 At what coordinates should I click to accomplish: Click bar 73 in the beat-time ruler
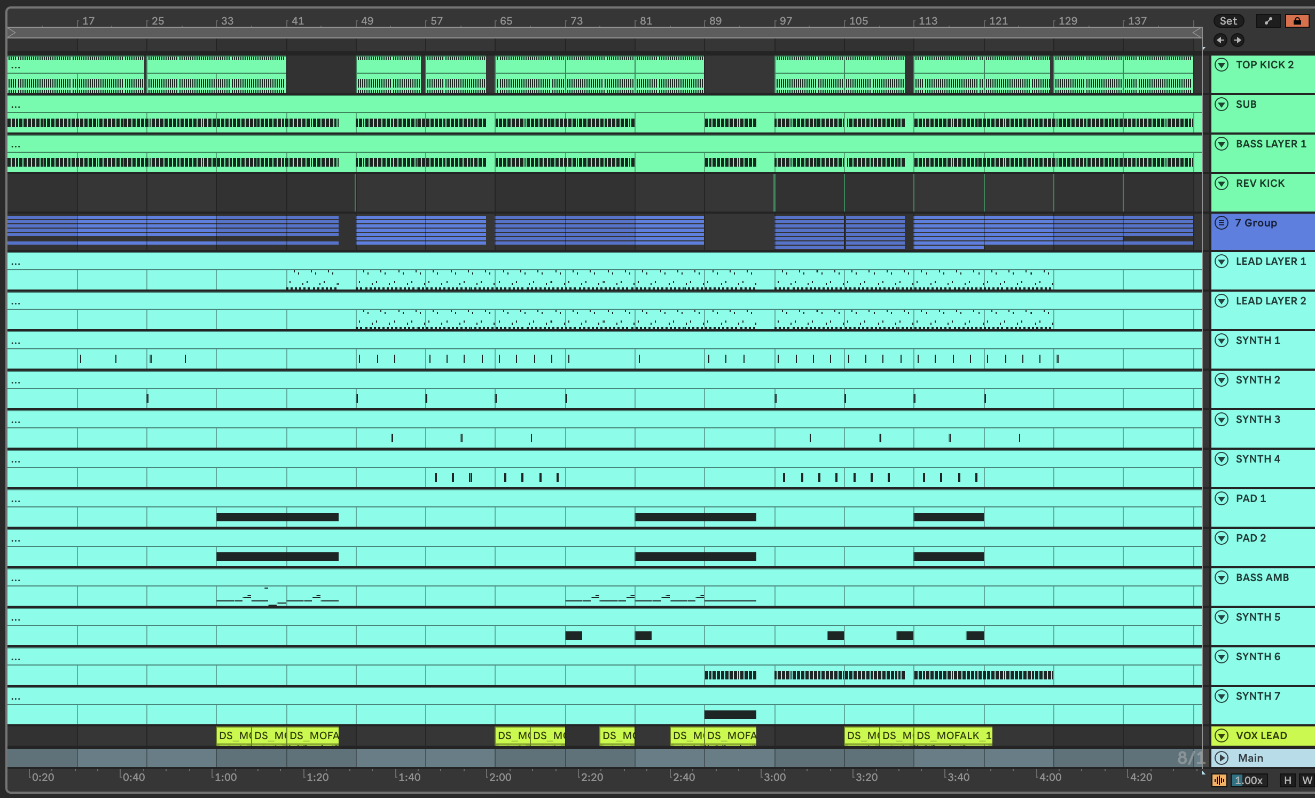pyautogui.click(x=576, y=21)
